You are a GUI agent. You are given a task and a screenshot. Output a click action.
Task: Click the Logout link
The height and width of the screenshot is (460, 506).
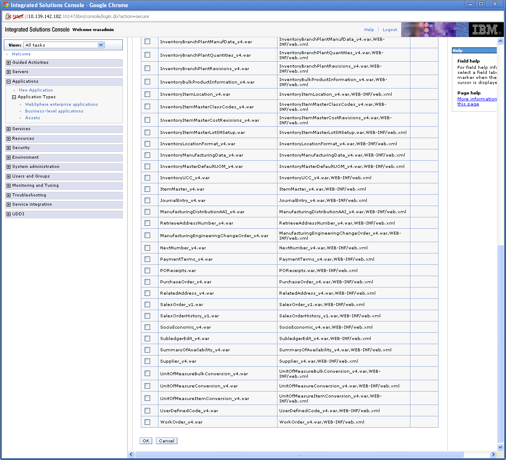coord(390,30)
